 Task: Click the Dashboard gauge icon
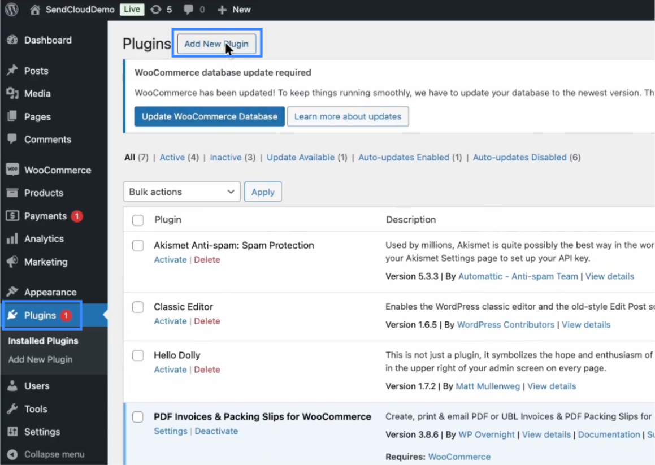coord(12,40)
